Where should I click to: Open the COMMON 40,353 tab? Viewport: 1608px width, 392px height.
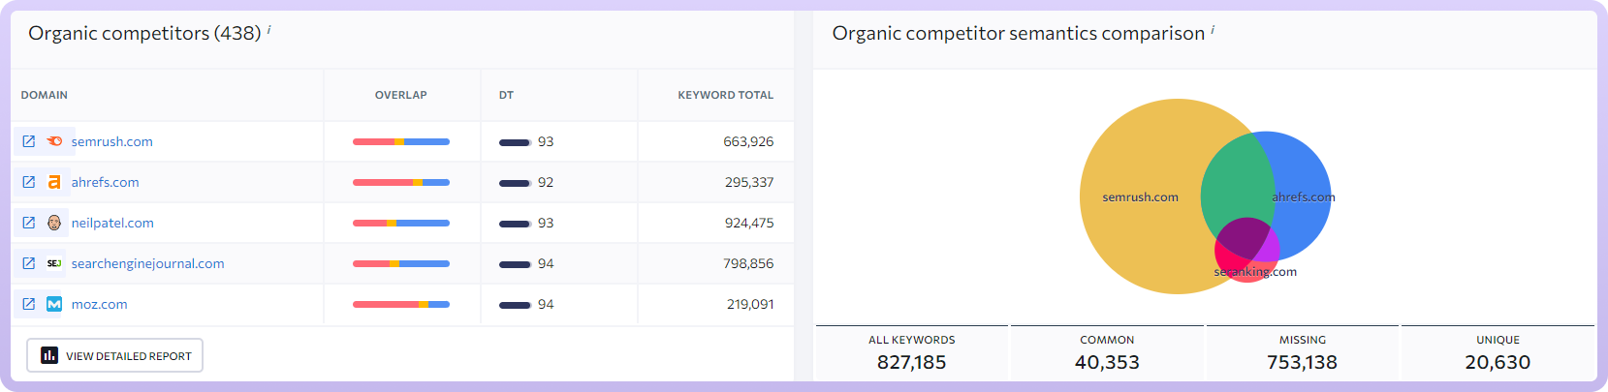[1107, 353]
